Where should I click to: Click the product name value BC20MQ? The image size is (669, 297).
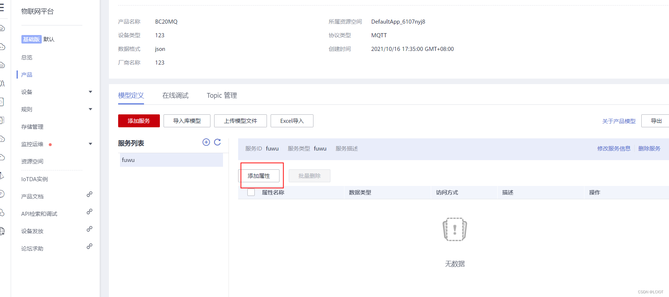166,22
